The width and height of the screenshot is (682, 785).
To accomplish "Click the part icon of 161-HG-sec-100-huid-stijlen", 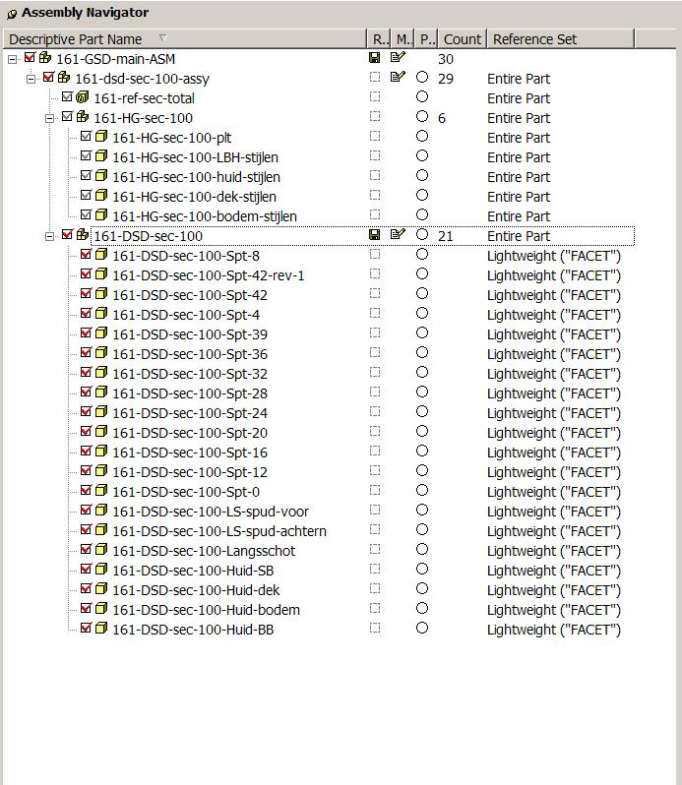I will 101,176.
